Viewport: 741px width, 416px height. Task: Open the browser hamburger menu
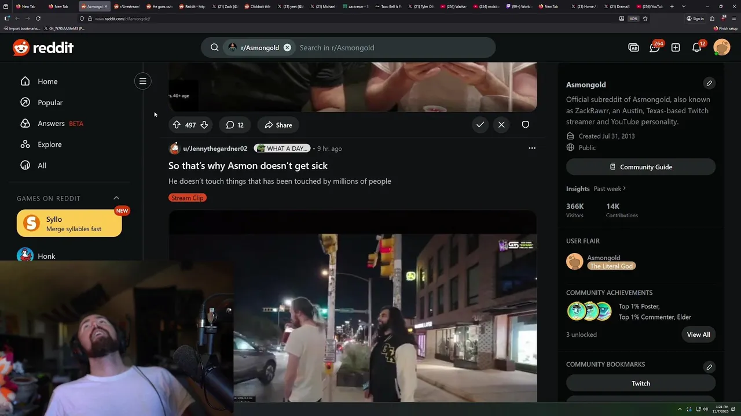pyautogui.click(x=734, y=18)
